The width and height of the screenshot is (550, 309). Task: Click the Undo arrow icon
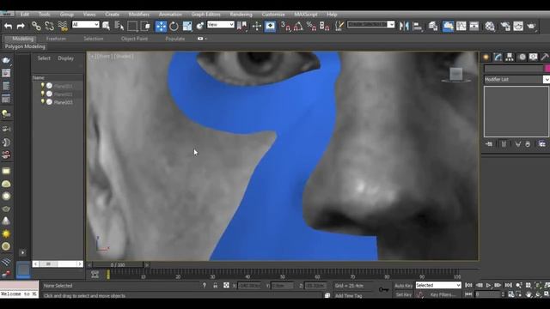click(x=8, y=27)
